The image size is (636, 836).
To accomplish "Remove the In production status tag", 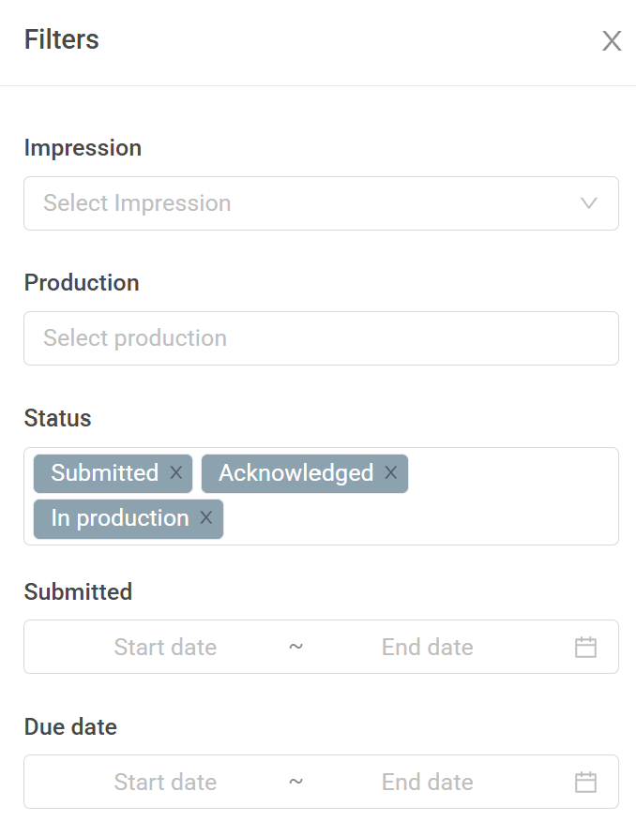I will pyautogui.click(x=206, y=518).
